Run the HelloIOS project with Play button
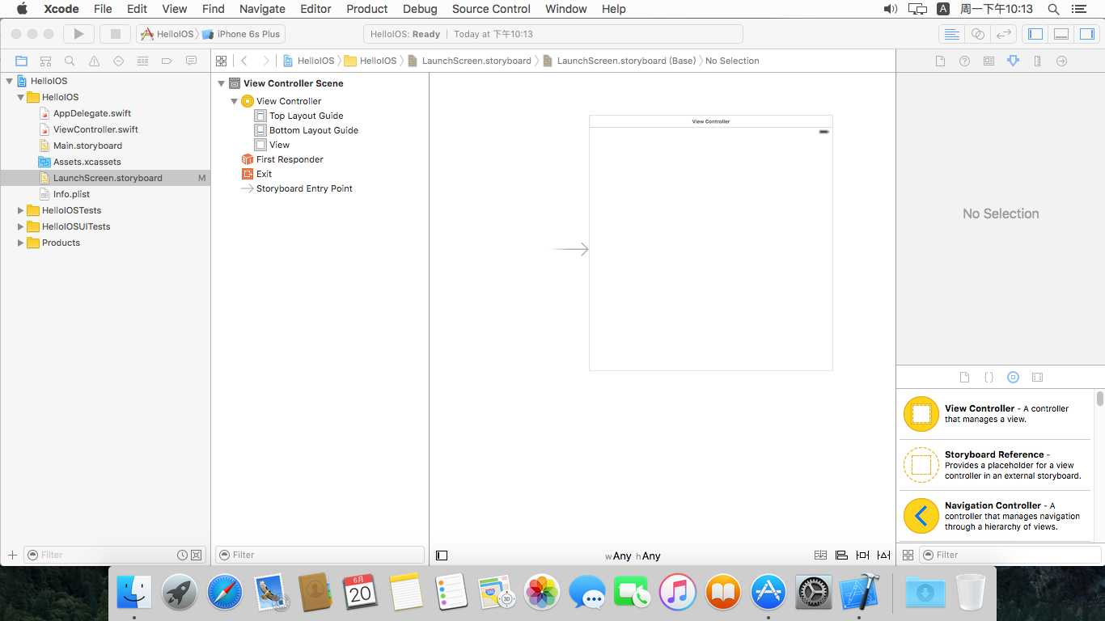Image resolution: width=1105 pixels, height=621 pixels. tap(78, 34)
